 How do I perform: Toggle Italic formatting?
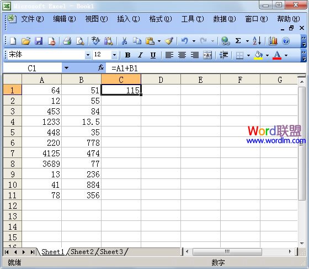point(140,55)
